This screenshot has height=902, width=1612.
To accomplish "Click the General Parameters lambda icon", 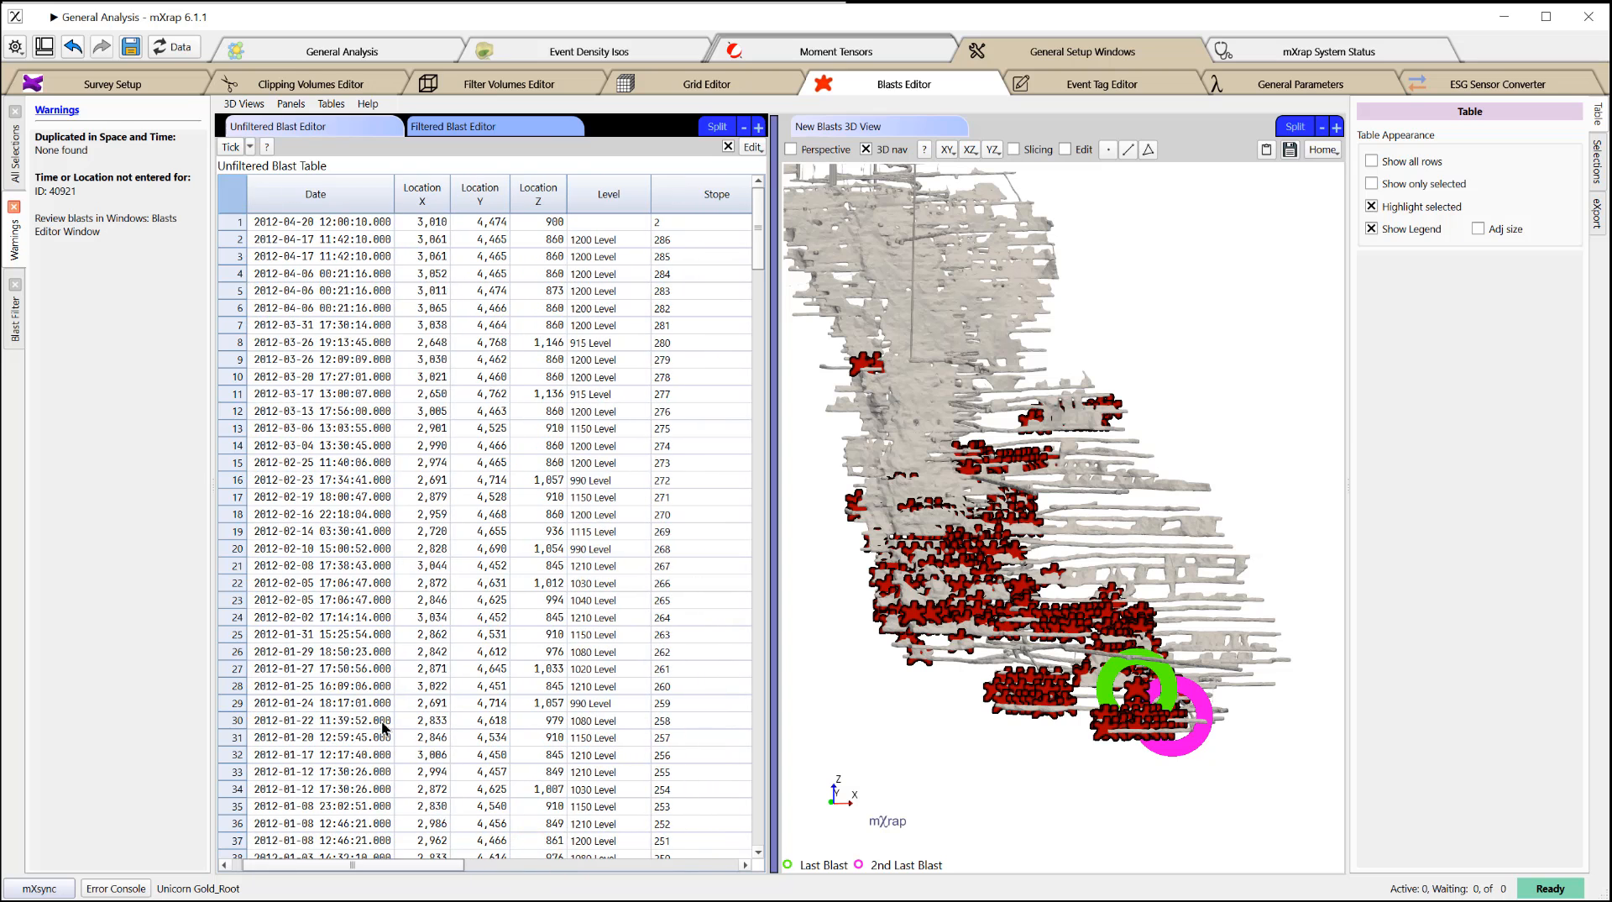I will [1216, 83].
